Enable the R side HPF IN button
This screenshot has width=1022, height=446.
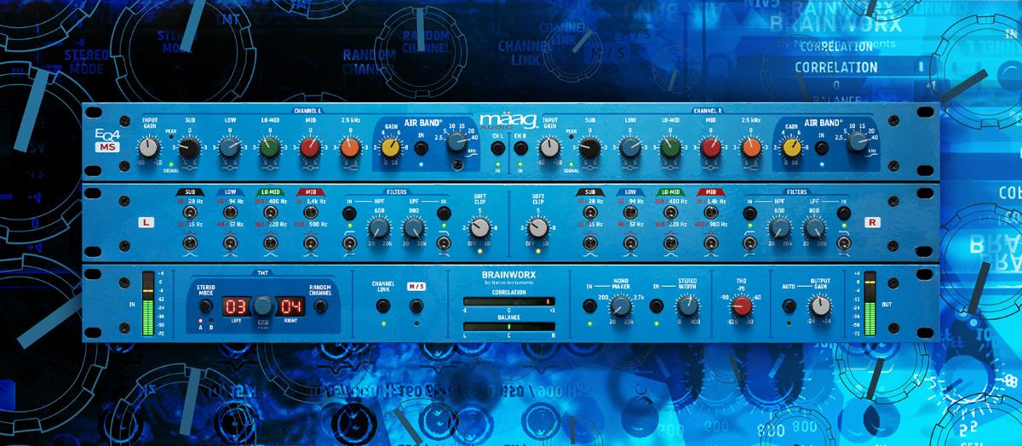750,213
